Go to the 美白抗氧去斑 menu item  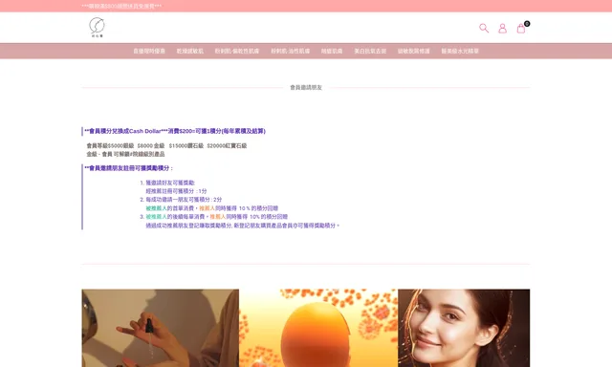pos(370,51)
